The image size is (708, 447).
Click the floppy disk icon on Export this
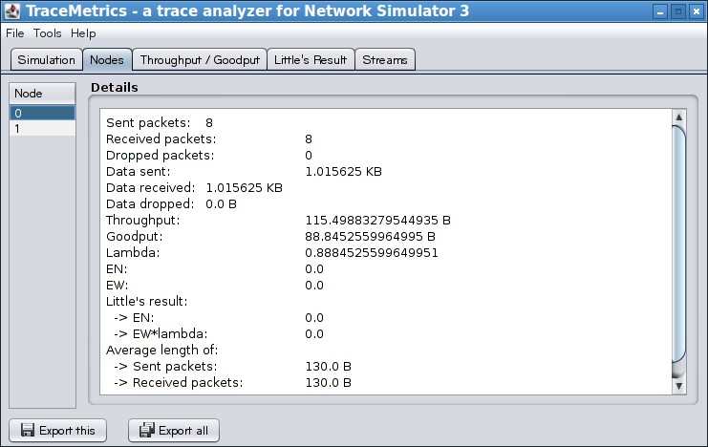(28, 431)
